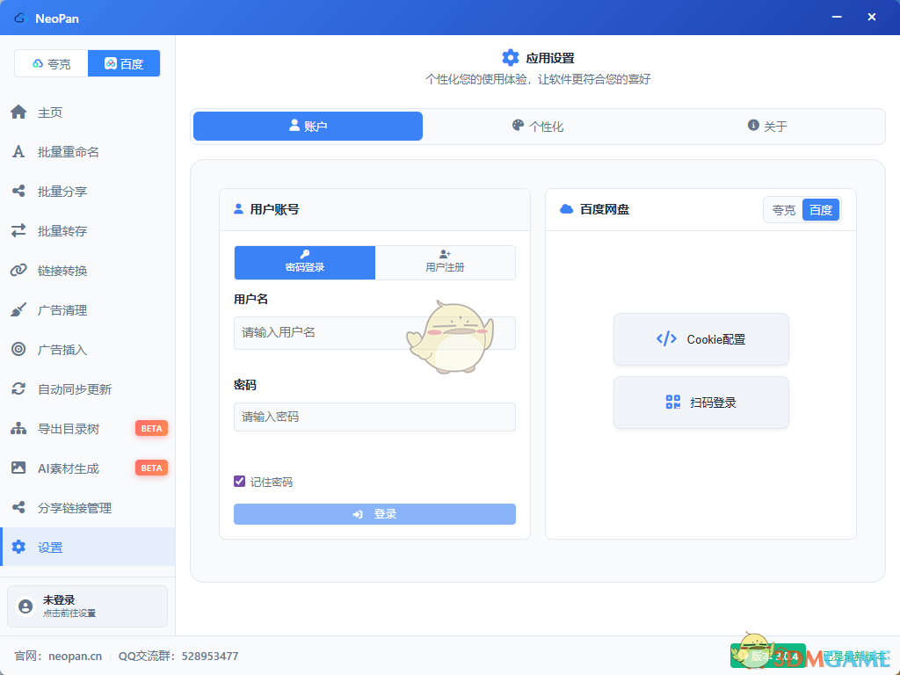The height and width of the screenshot is (675, 900).
Task: Select 批量重命名 batch rename icon
Action: pyautogui.click(x=18, y=152)
